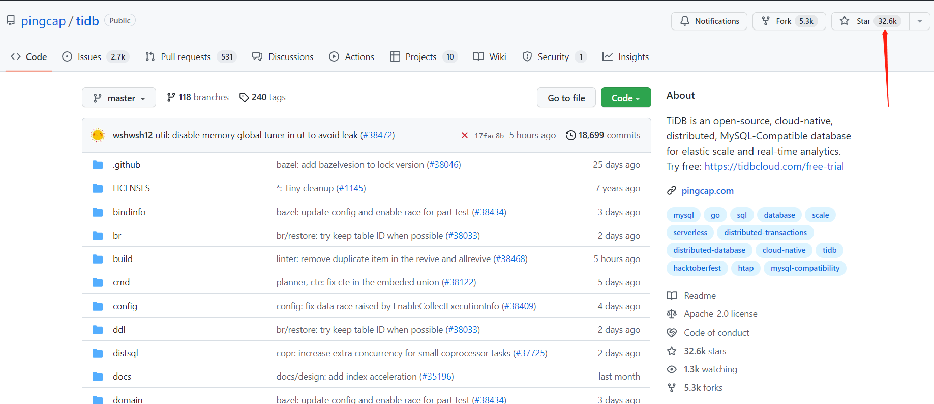Open the Apache-2.0 license link

(x=720, y=314)
